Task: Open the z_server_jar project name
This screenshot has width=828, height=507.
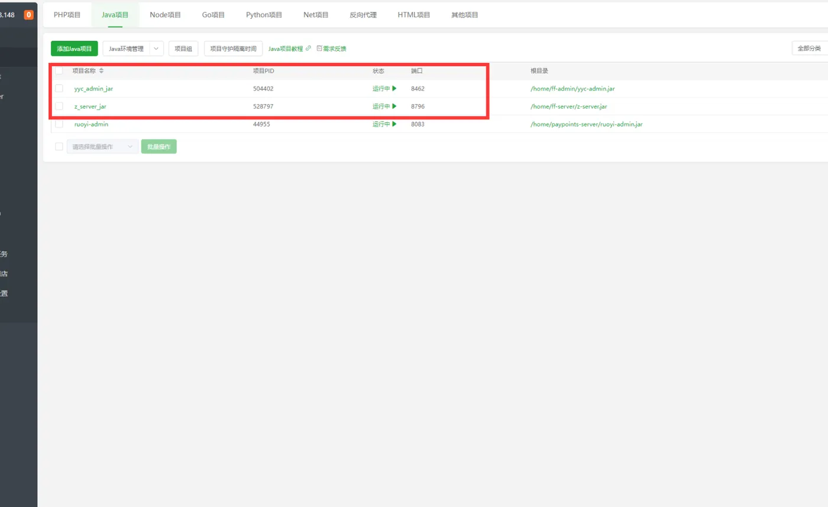Action: pyautogui.click(x=90, y=106)
